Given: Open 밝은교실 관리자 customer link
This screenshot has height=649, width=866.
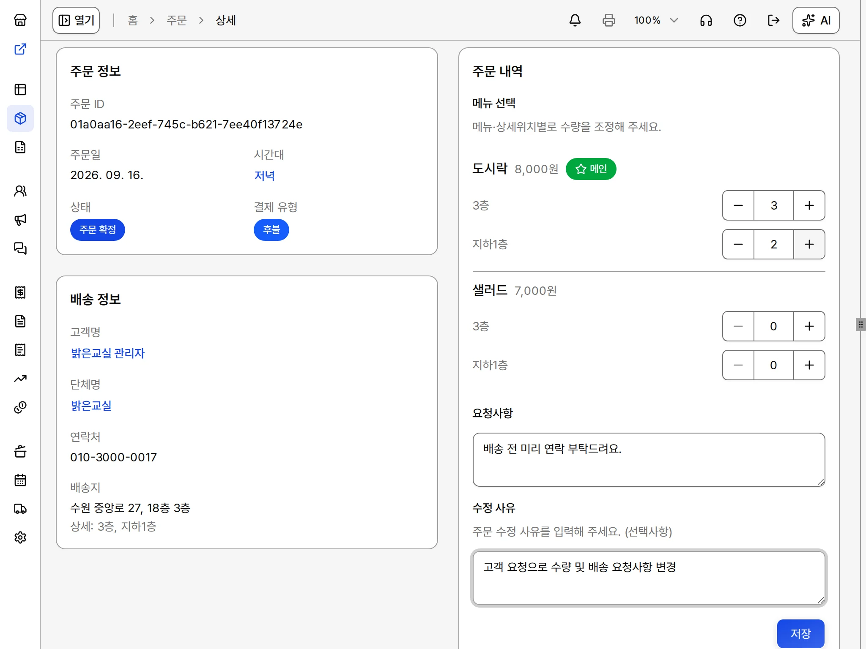Looking at the screenshot, I should click(108, 353).
